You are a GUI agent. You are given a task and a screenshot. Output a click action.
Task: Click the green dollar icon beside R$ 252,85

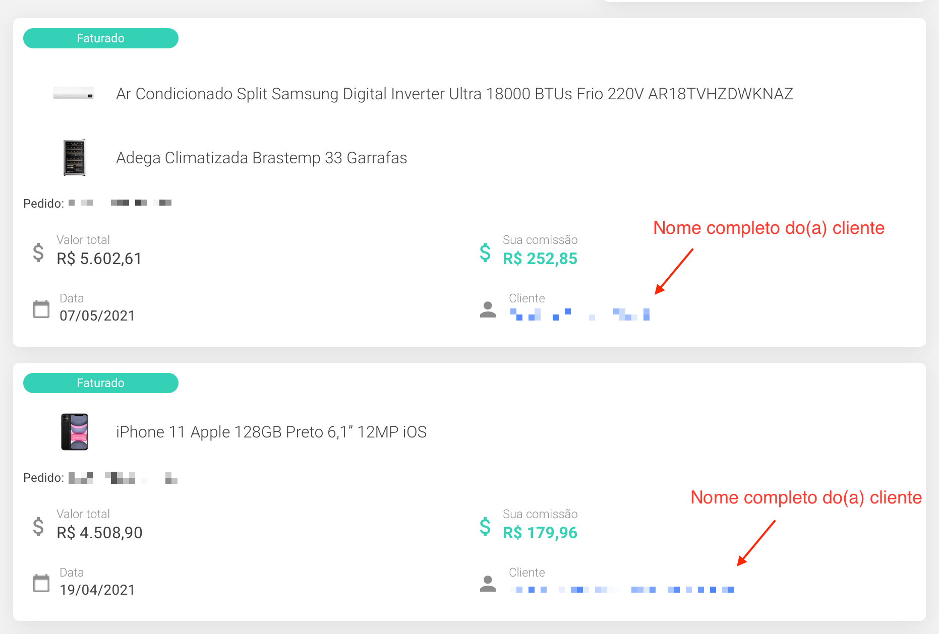[x=485, y=252]
